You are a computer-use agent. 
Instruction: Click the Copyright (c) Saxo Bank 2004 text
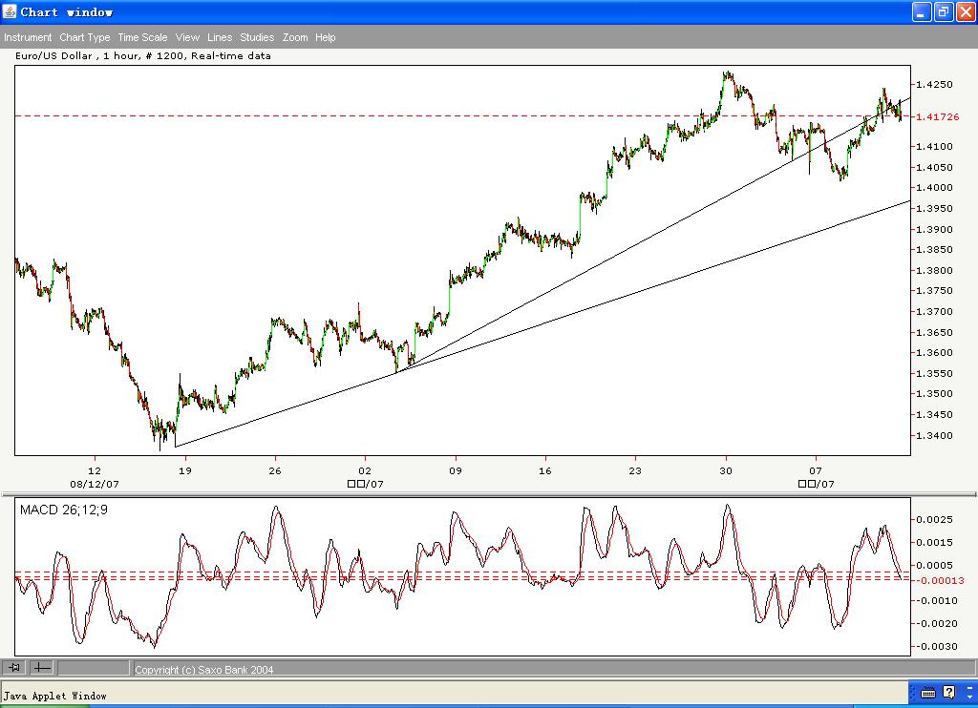click(x=204, y=670)
